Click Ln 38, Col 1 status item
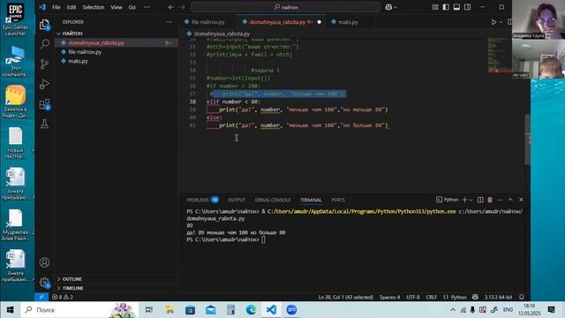565x318 pixels. tap(345, 297)
